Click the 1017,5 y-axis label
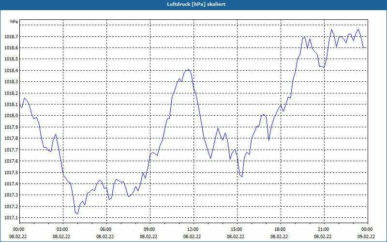 point(11,172)
